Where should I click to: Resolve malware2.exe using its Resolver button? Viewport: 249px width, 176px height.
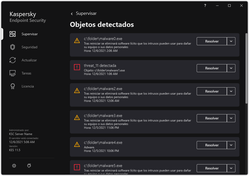point(212,91)
